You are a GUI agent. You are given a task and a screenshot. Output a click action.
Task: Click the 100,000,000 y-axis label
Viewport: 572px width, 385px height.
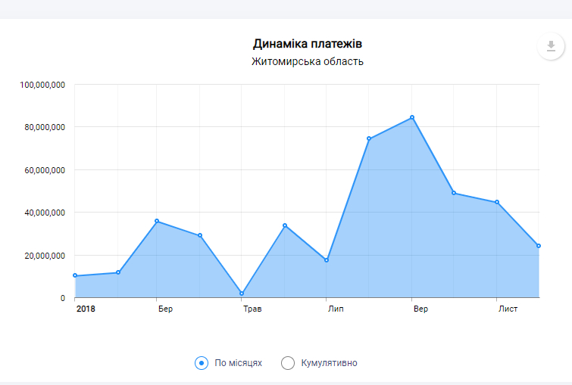click(x=42, y=85)
